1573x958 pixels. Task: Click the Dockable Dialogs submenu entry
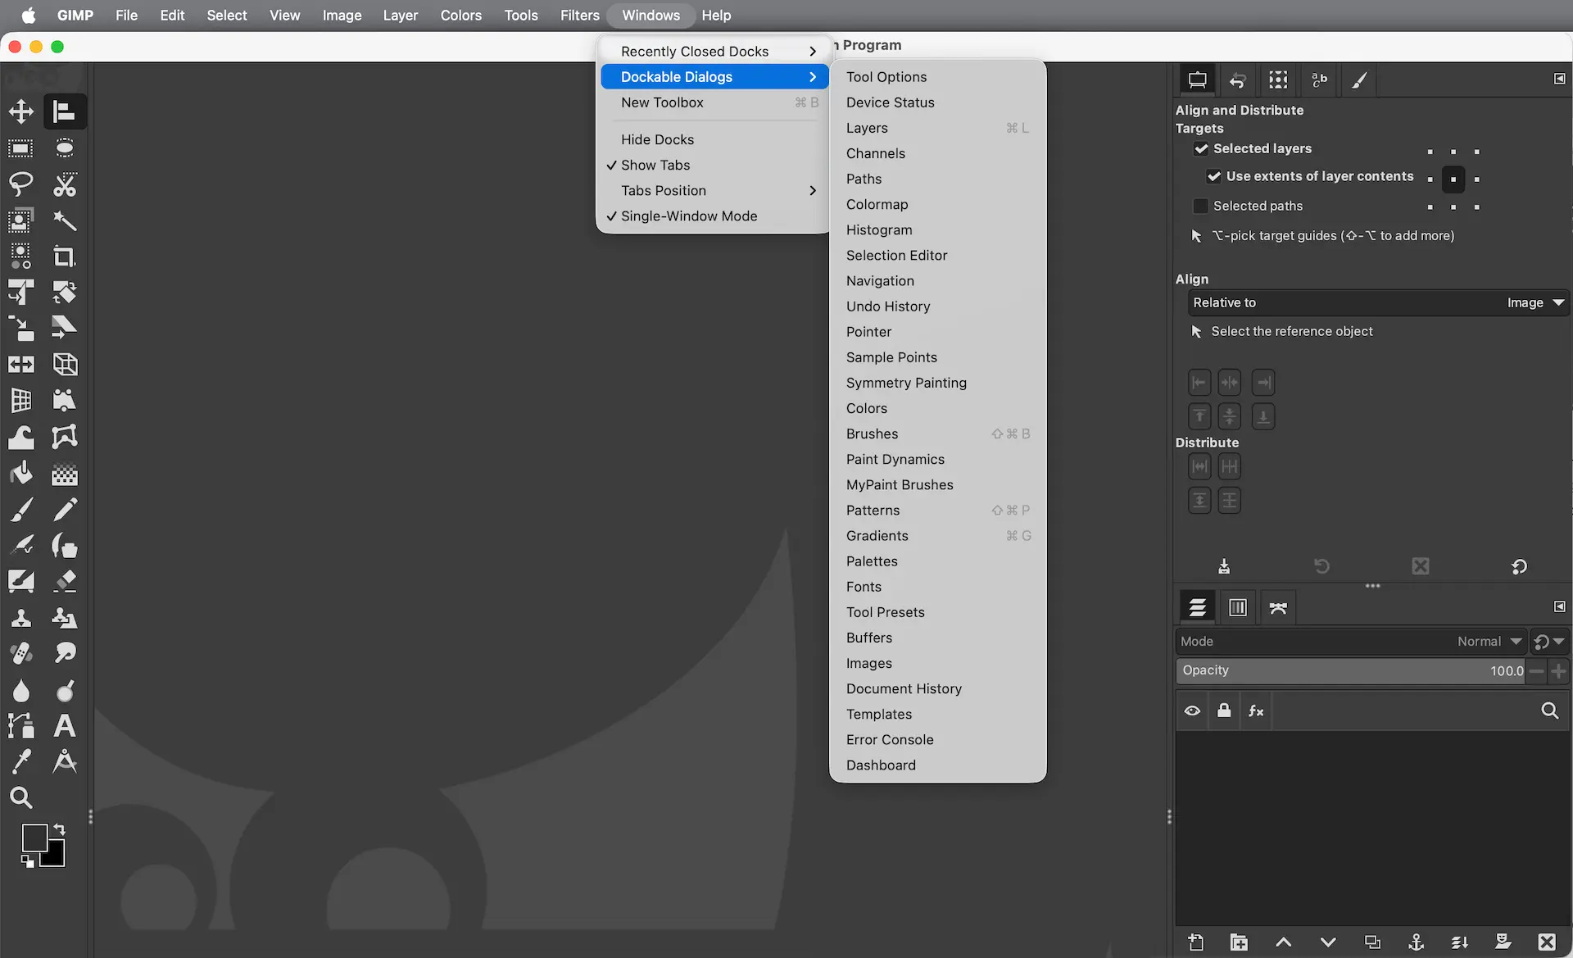pos(714,77)
